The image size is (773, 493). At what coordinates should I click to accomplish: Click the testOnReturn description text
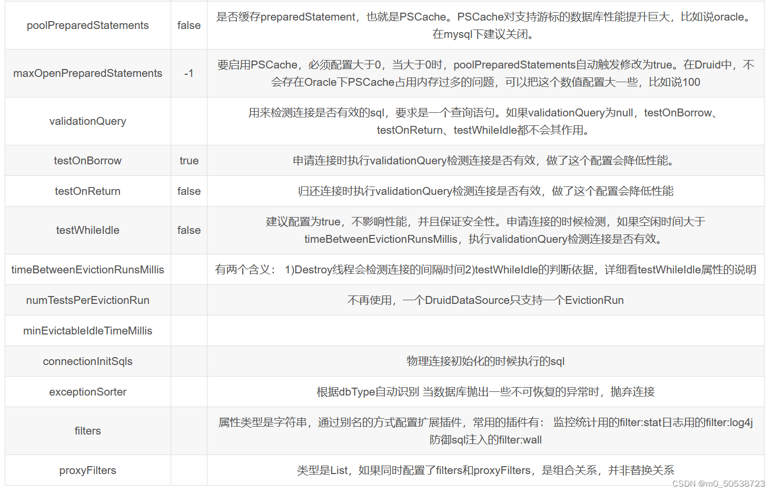click(485, 191)
